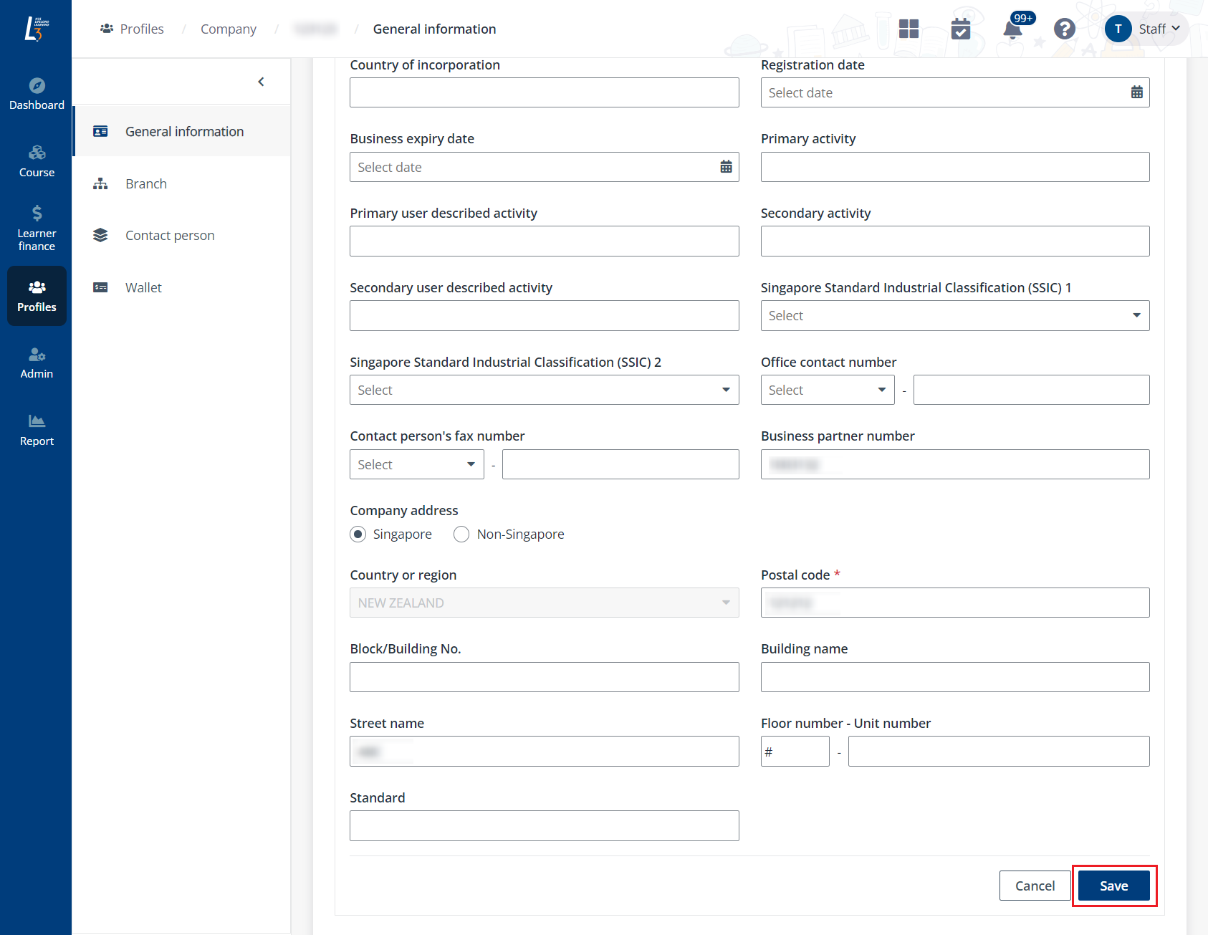Go to Learner finance in sidebar
Image resolution: width=1208 pixels, height=935 pixels.
tap(37, 228)
